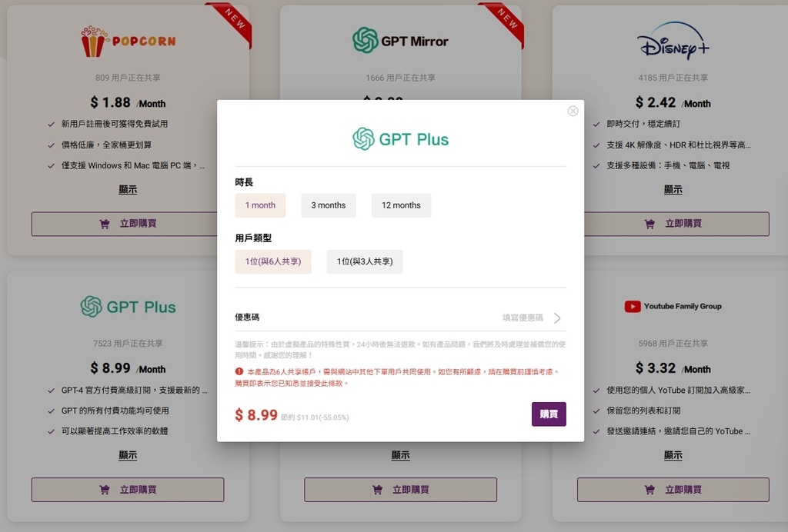Click the 用戶類型 section label
This screenshot has height=532, width=788.
[x=253, y=238]
